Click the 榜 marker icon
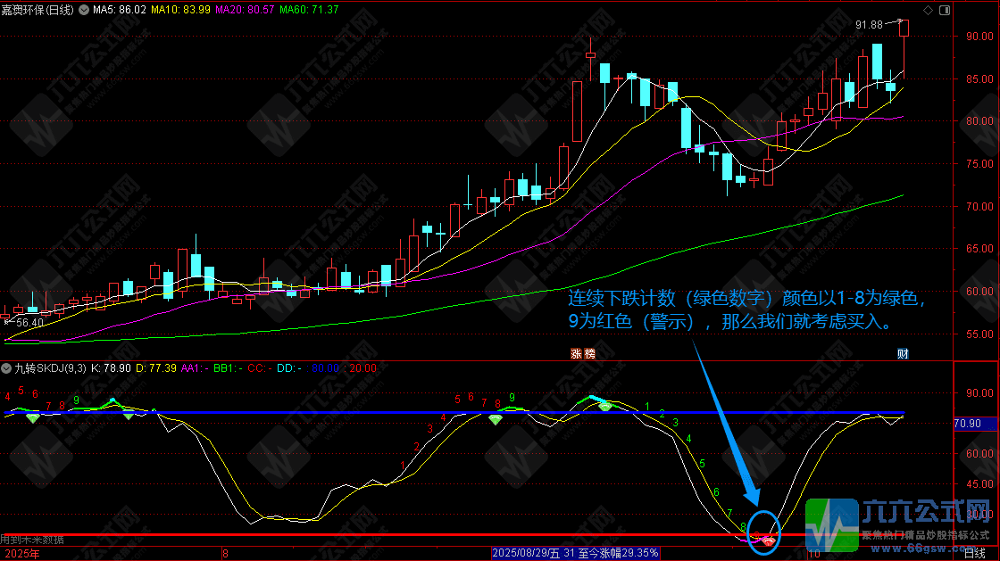The image size is (1000, 561). pos(588,354)
